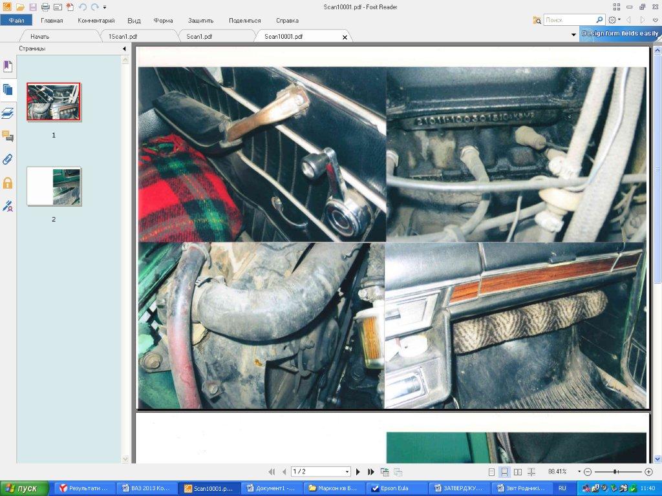Enable continuous facing view mode
The height and width of the screenshot is (496, 662).
pos(531,472)
